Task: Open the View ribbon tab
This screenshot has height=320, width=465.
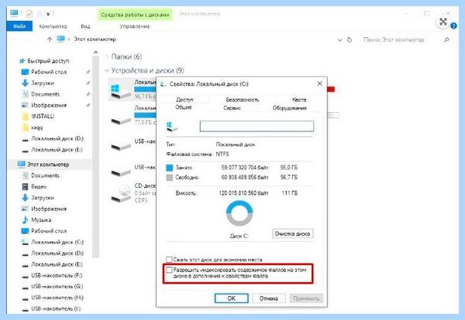Action: tap(85, 26)
